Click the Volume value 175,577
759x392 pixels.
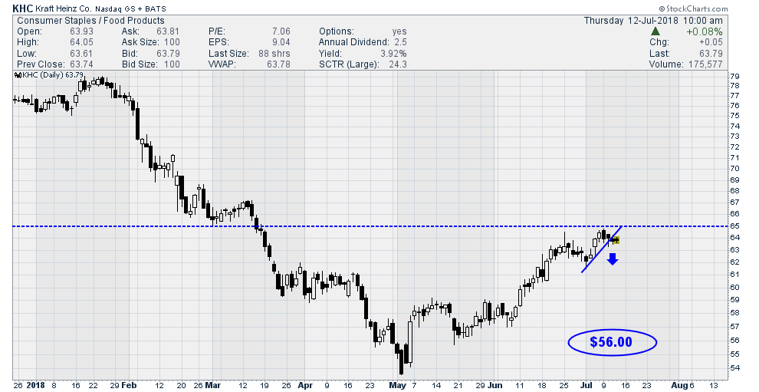click(x=705, y=64)
